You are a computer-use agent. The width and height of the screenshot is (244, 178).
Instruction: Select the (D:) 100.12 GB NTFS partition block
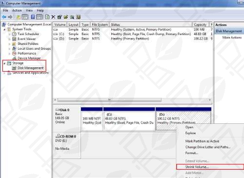click(x=183, y=119)
